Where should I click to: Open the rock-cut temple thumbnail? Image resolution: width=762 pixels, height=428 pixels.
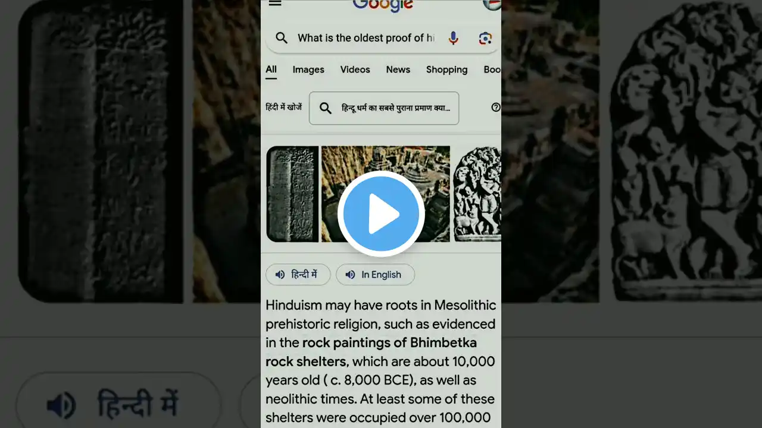[386, 194]
